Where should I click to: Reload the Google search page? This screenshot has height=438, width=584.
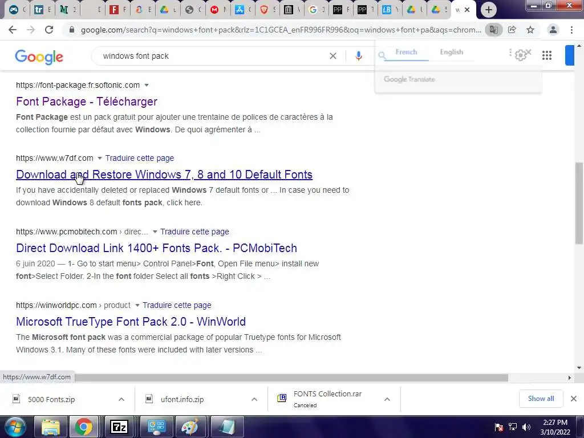click(49, 30)
